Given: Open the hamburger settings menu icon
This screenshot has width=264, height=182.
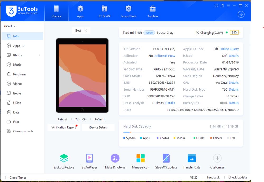Looking at the screenshot, I should 228,6.
